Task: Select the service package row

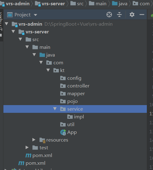Action: pyautogui.click(x=75, y=109)
